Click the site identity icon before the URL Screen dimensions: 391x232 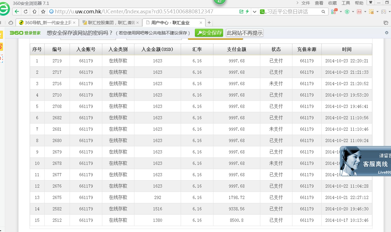tap(51, 12)
